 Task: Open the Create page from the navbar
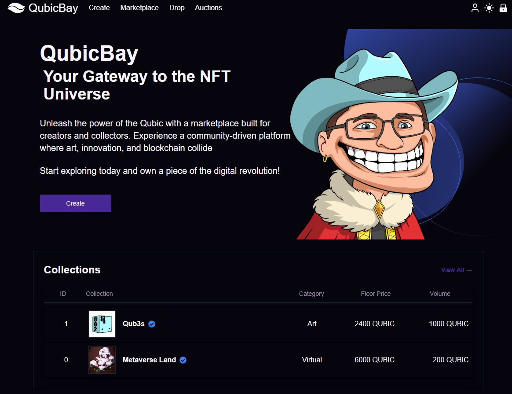(x=99, y=7)
